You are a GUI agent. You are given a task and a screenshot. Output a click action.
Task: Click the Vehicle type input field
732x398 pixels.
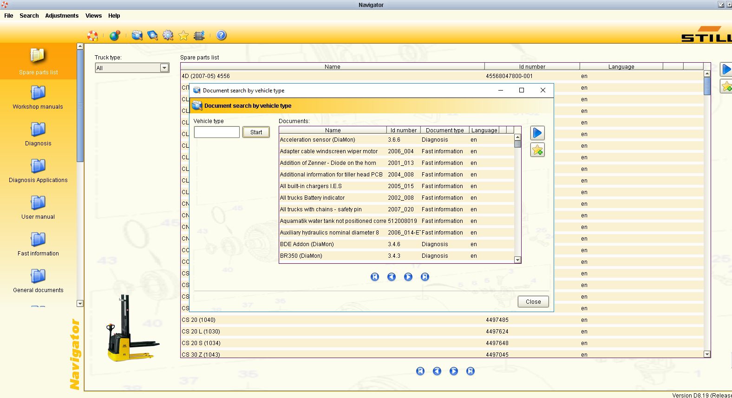[x=216, y=132]
